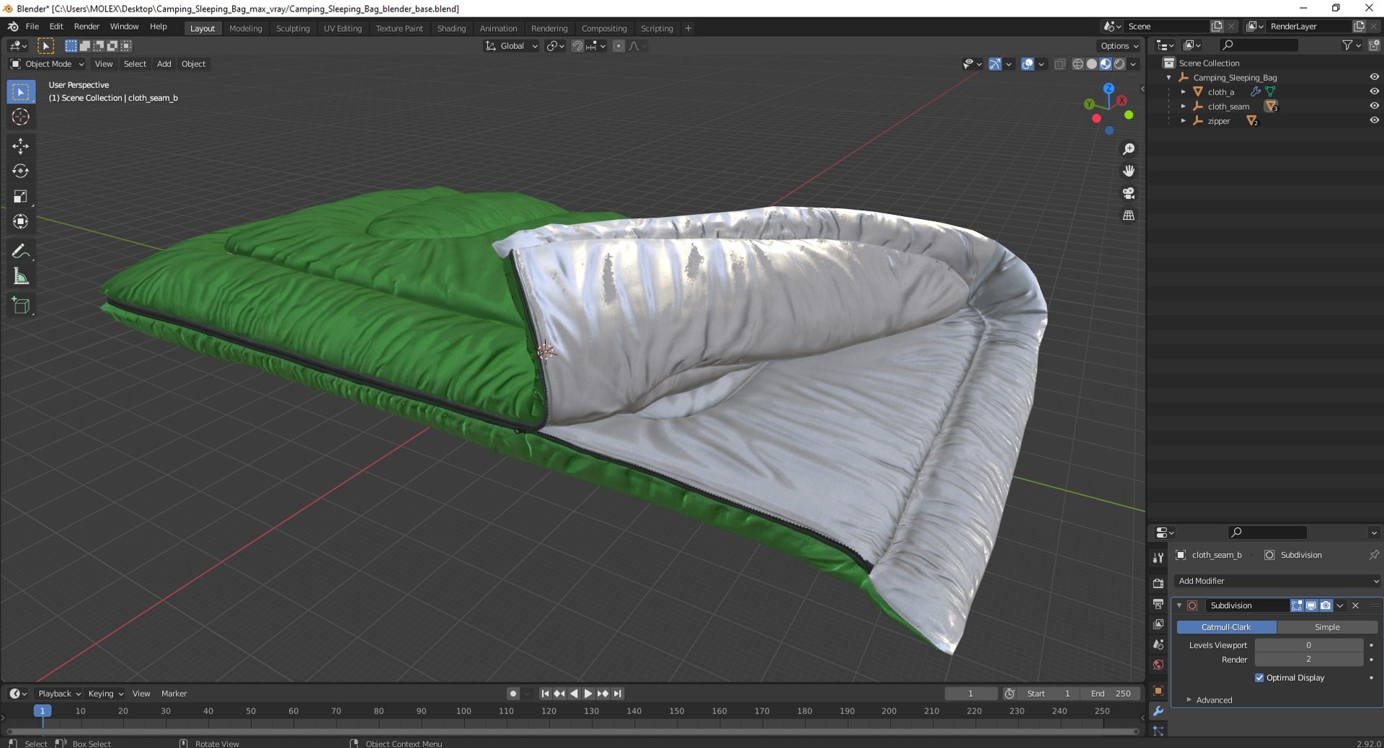The width and height of the screenshot is (1384, 748).
Task: Open the Tool properties tab
Action: 1158,558
